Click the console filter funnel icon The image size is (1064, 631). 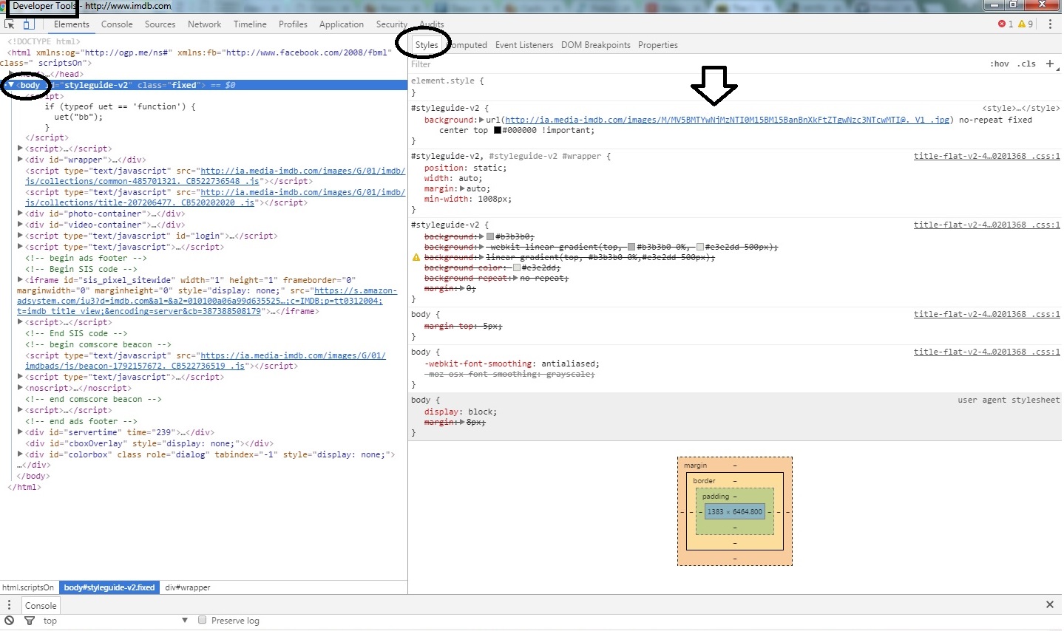30,621
